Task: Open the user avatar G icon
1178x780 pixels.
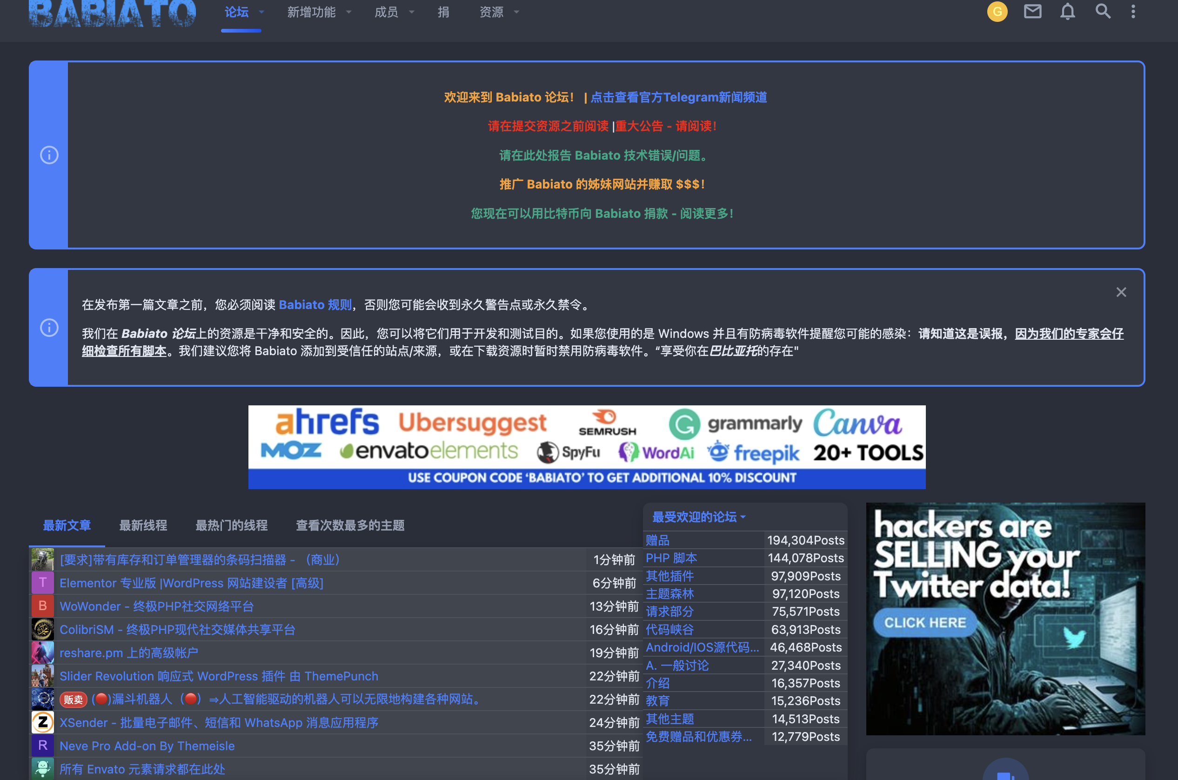Action: (997, 12)
